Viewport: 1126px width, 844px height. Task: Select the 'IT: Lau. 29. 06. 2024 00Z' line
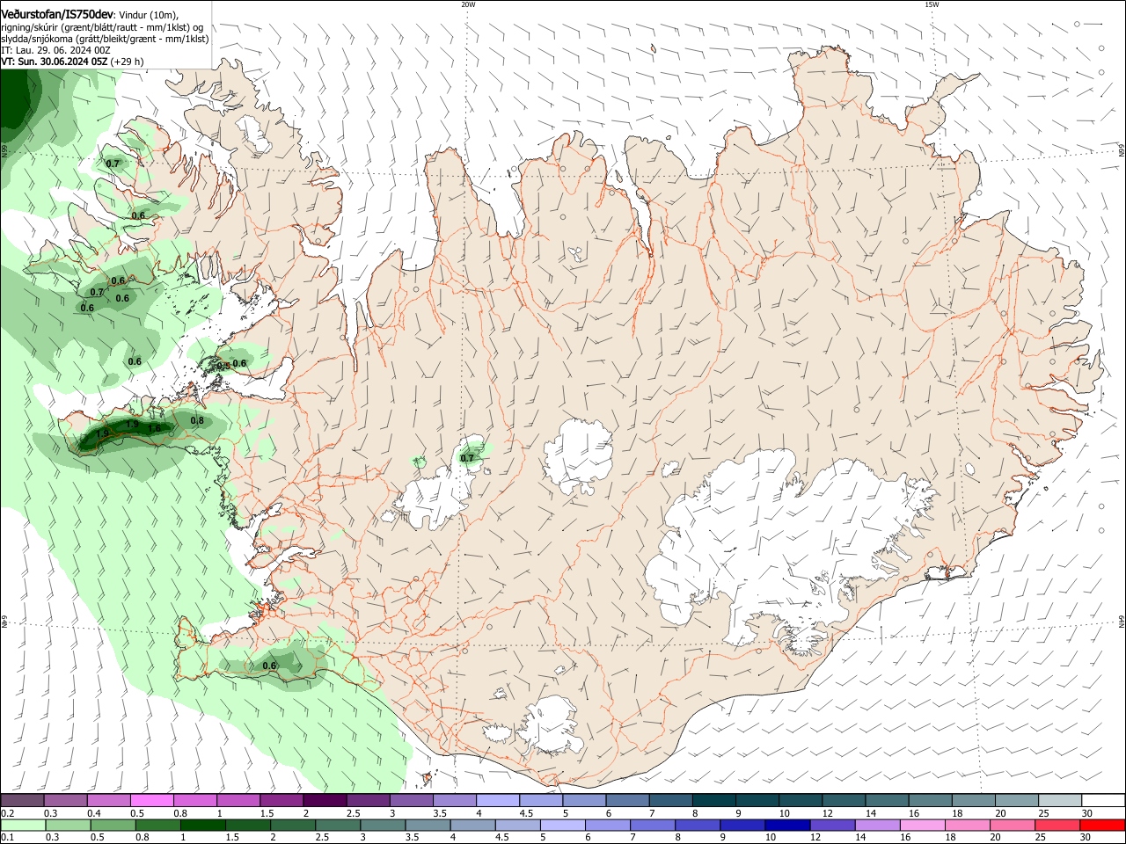[55, 50]
